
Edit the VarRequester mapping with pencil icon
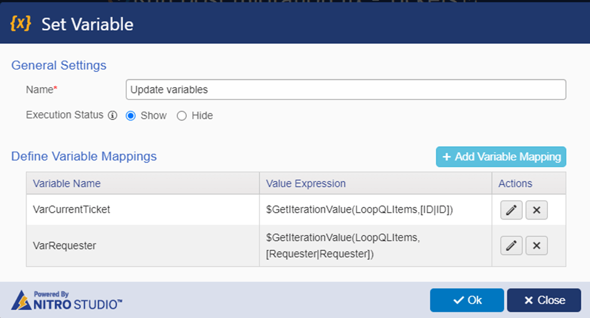tap(511, 245)
